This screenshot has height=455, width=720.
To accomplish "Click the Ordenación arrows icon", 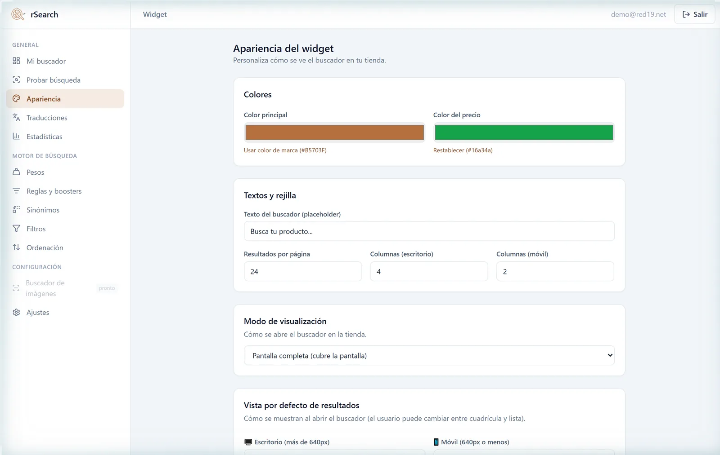I will click(16, 247).
